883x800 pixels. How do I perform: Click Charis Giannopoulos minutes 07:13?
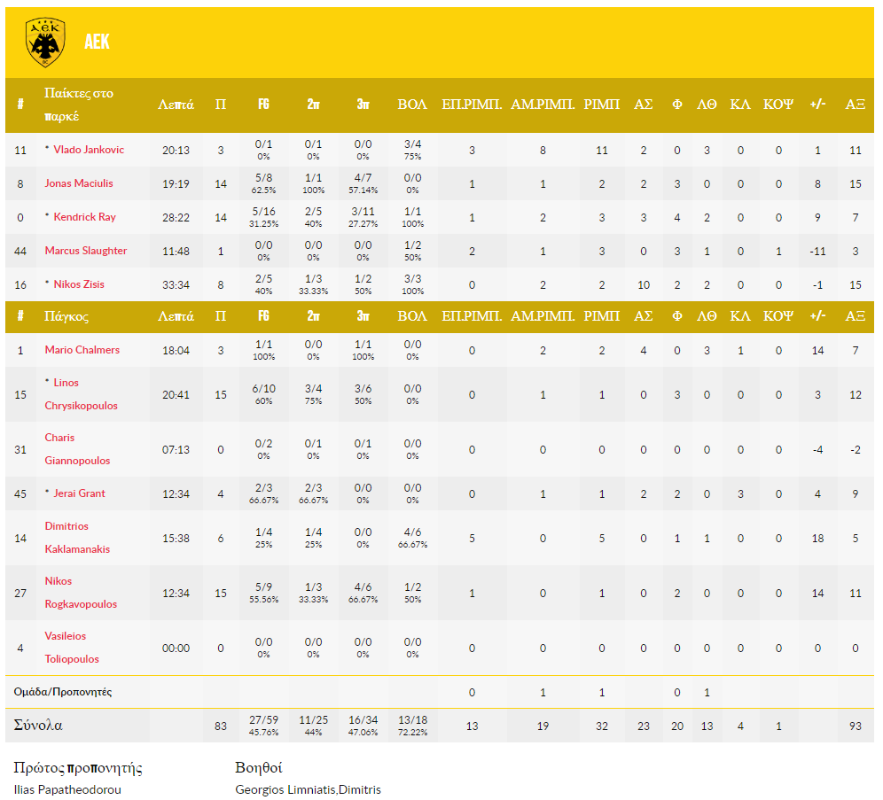coord(176,450)
